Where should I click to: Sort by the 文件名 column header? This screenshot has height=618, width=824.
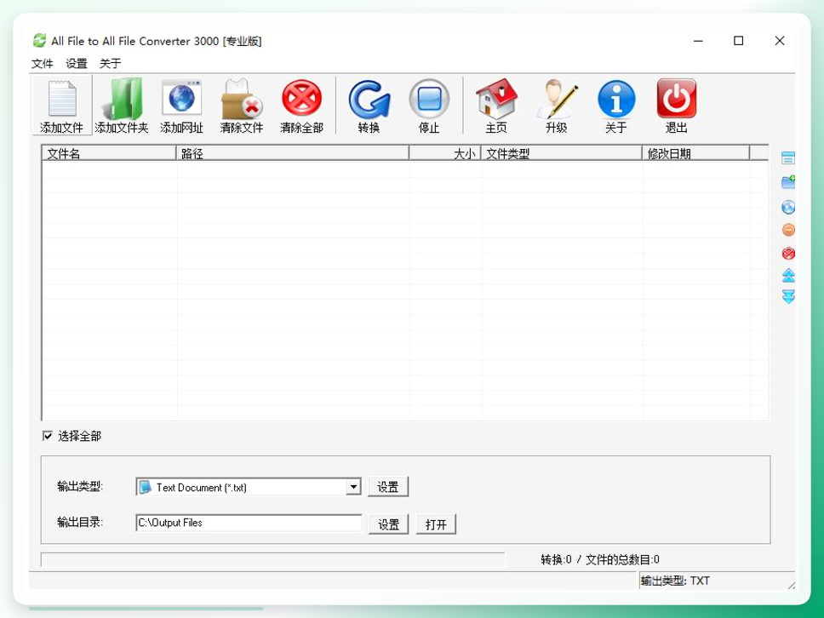click(x=109, y=153)
